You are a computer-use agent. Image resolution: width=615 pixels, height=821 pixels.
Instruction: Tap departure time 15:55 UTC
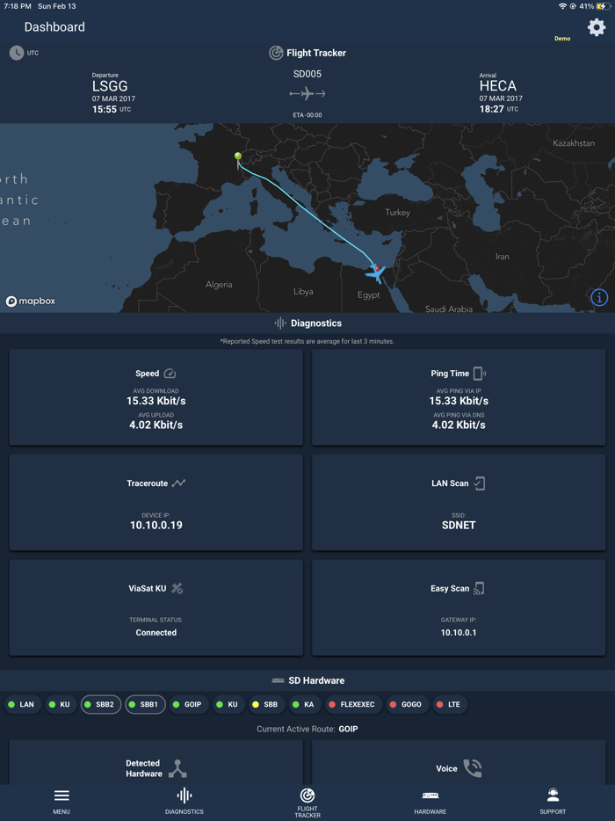[112, 109]
